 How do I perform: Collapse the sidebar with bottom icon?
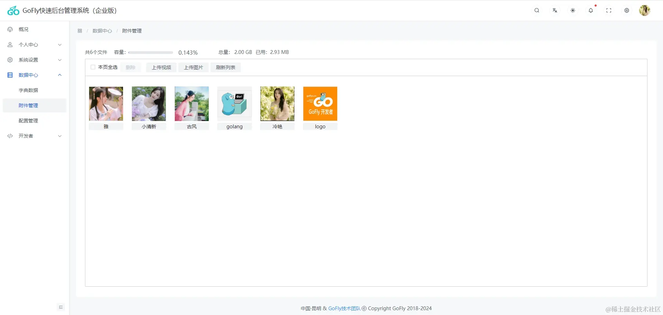(x=61, y=307)
